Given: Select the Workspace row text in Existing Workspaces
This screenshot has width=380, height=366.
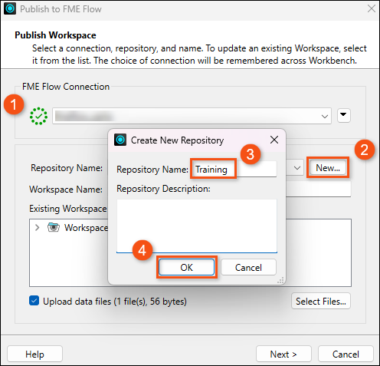Looking at the screenshot, I should pyautogui.click(x=86, y=227).
